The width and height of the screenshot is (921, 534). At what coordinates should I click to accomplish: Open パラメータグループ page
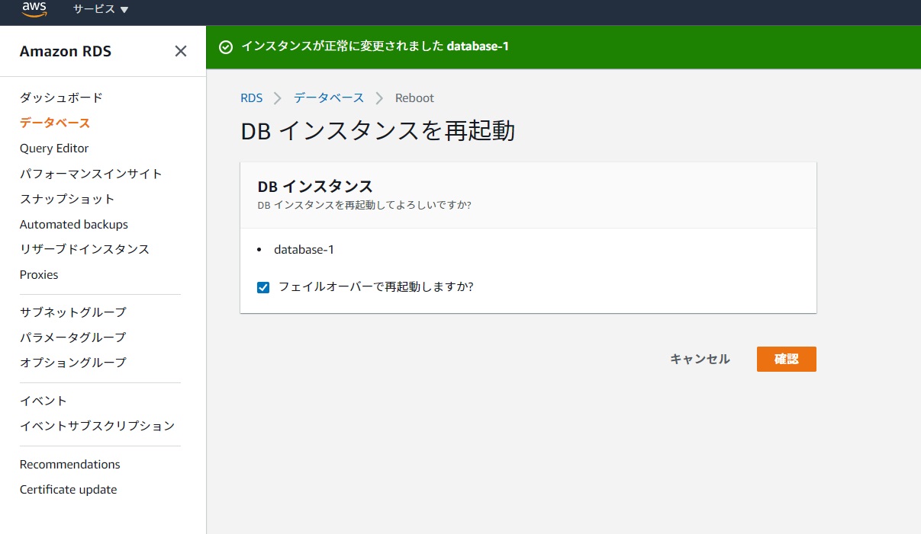point(73,337)
